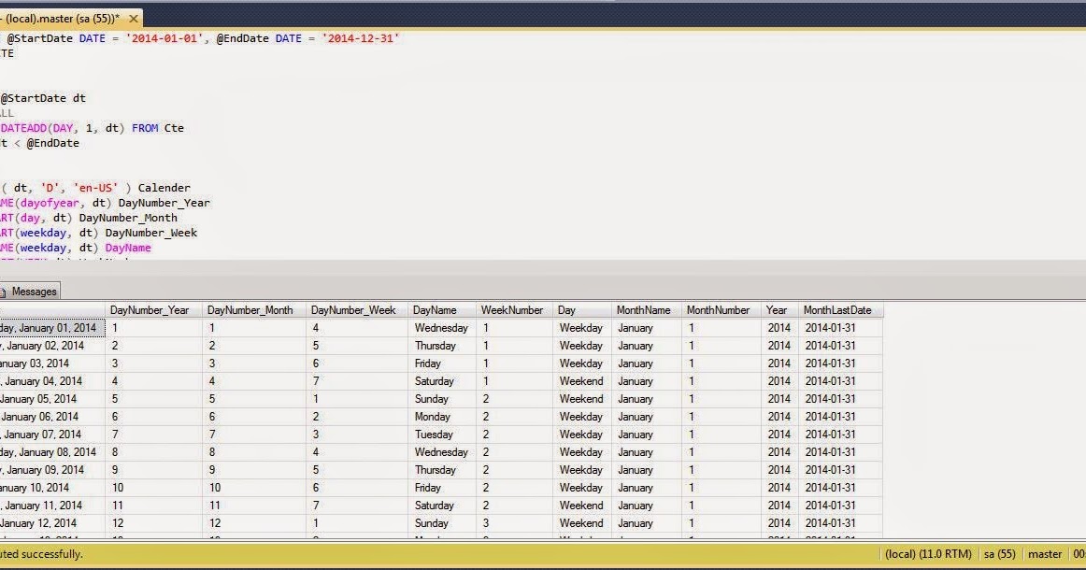Click the WeekNumber column header
Image resolution: width=1086 pixels, height=570 pixels.
(x=512, y=309)
